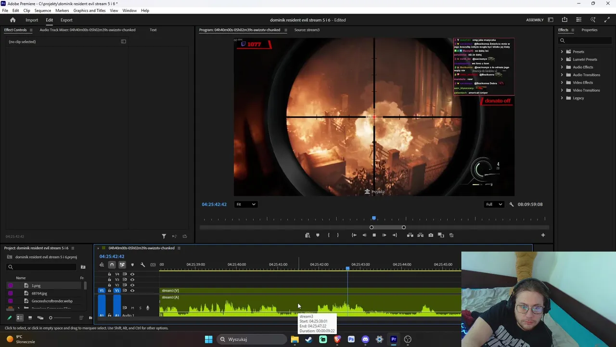Switch to the Properties panel tab
Screen dimensions: 616x347
click(590, 30)
